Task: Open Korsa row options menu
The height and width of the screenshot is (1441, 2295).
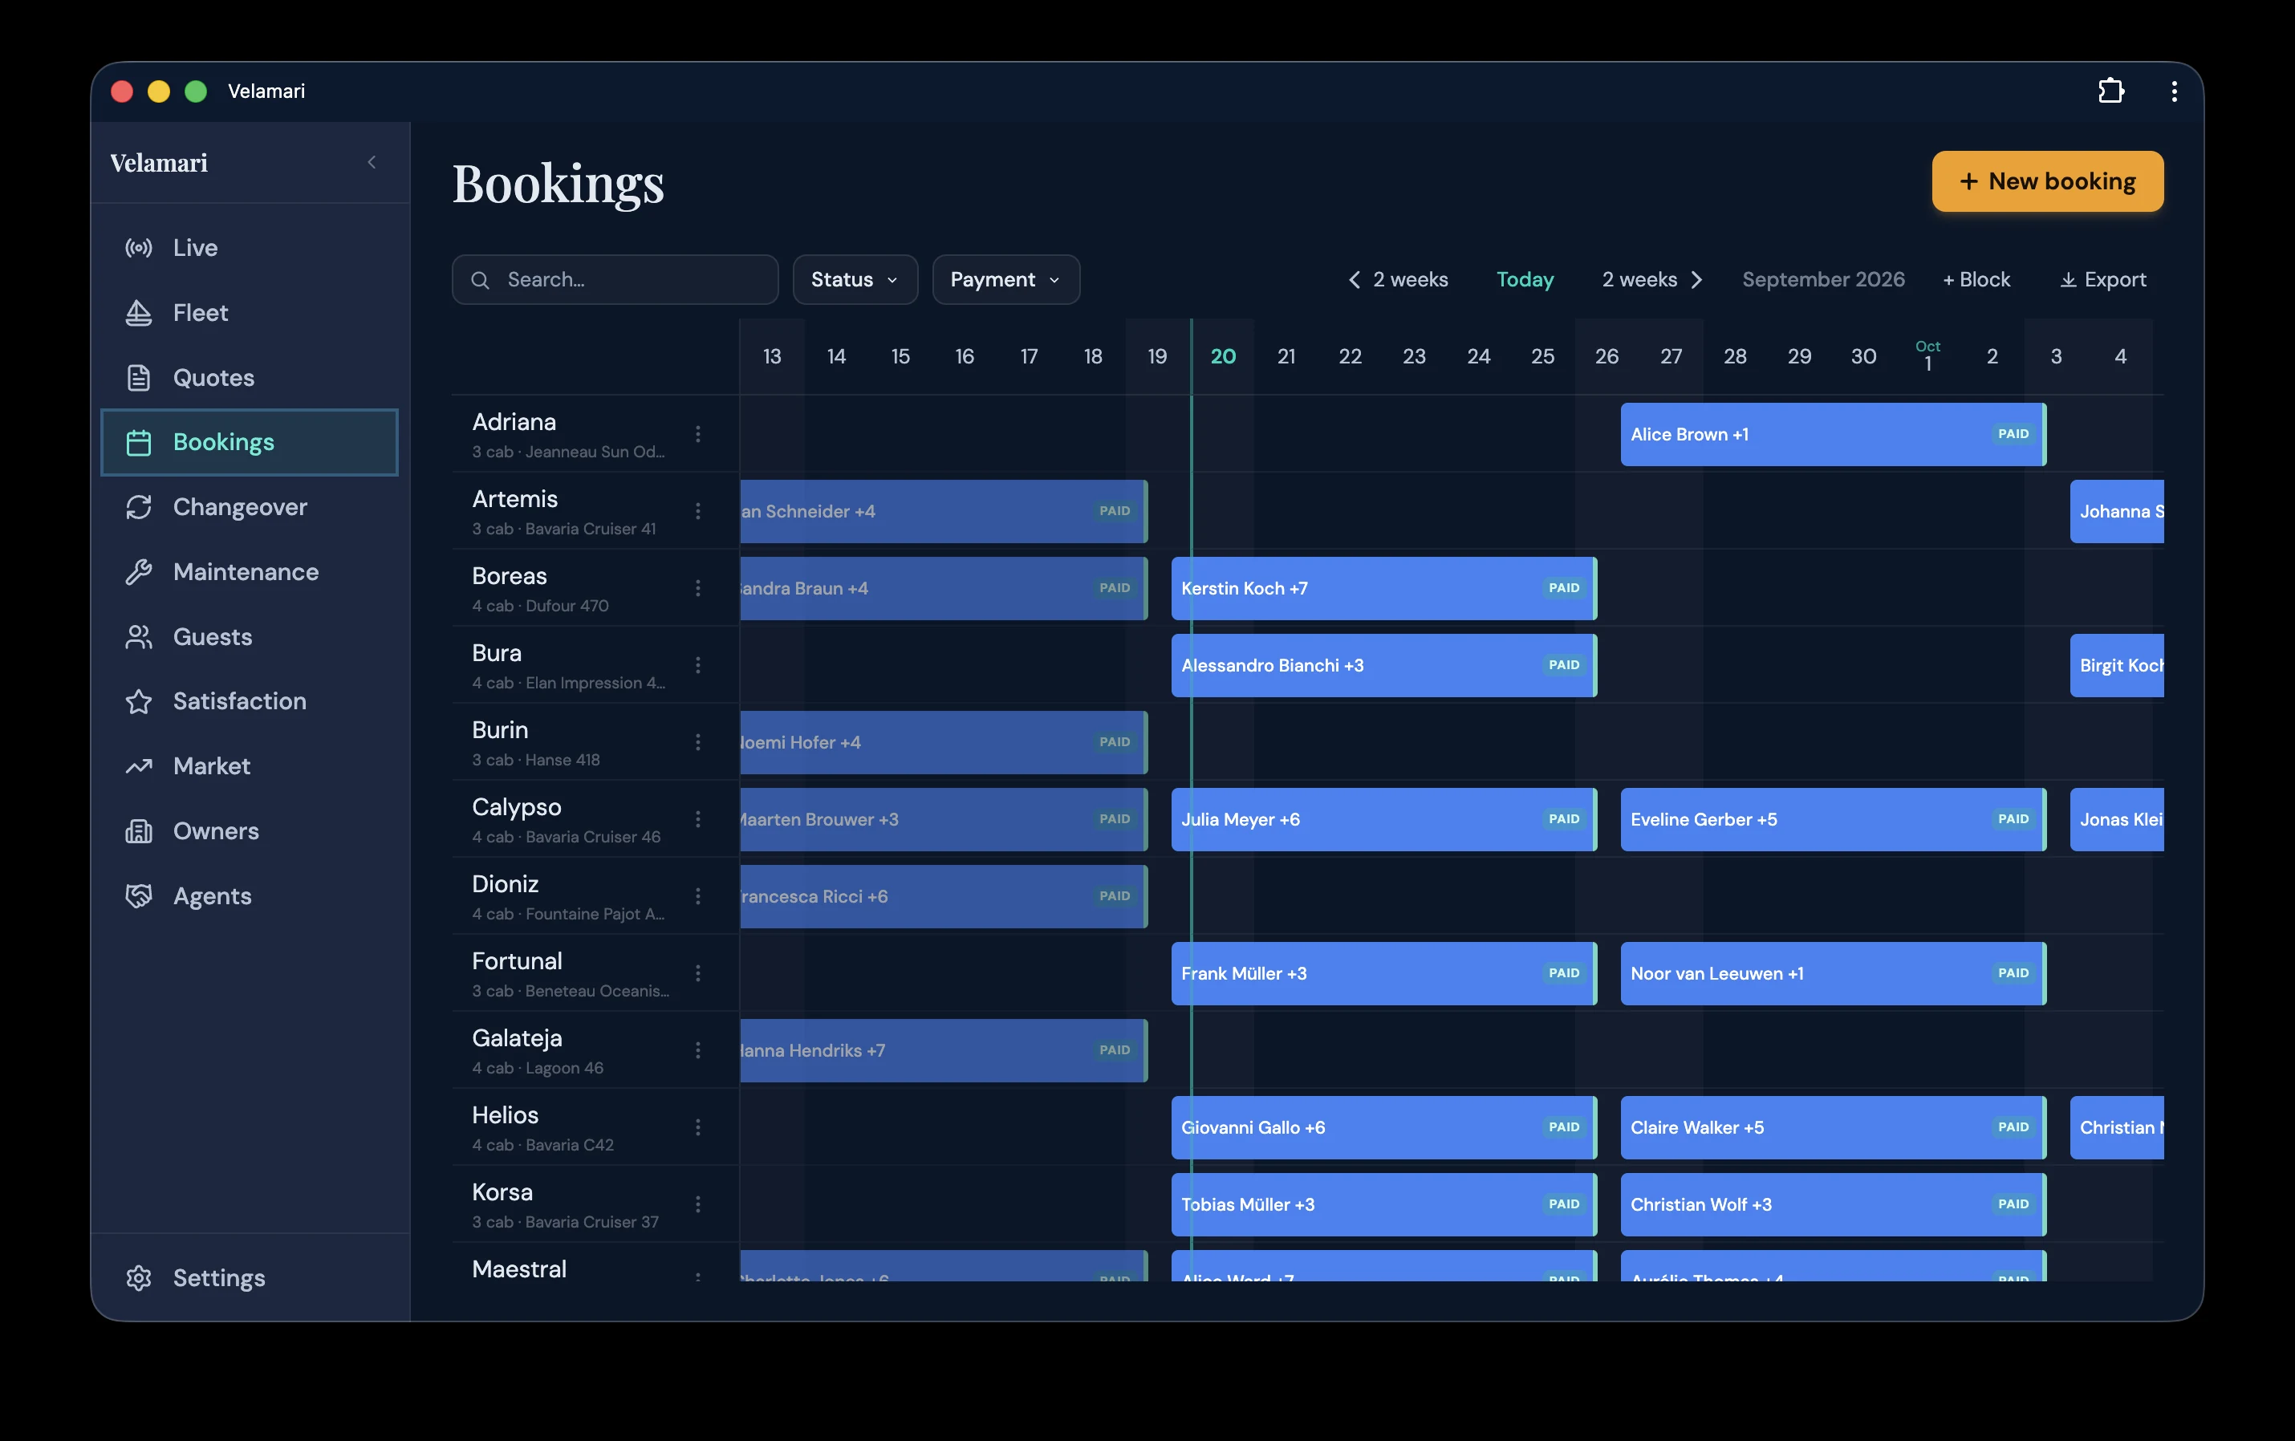Action: click(697, 1204)
